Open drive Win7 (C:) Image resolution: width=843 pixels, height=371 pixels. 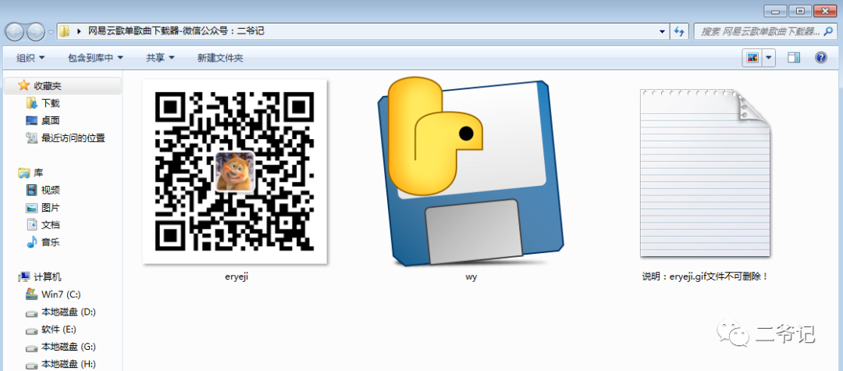coord(61,294)
